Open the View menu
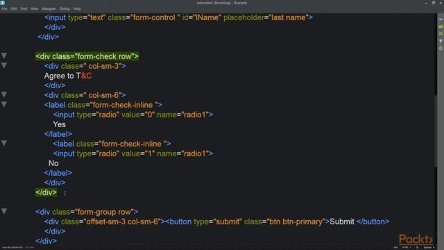The height and width of the screenshot is (250, 444). (x=34, y=9)
